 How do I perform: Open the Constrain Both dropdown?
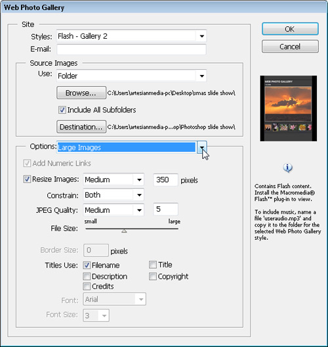pyautogui.click(x=139, y=195)
